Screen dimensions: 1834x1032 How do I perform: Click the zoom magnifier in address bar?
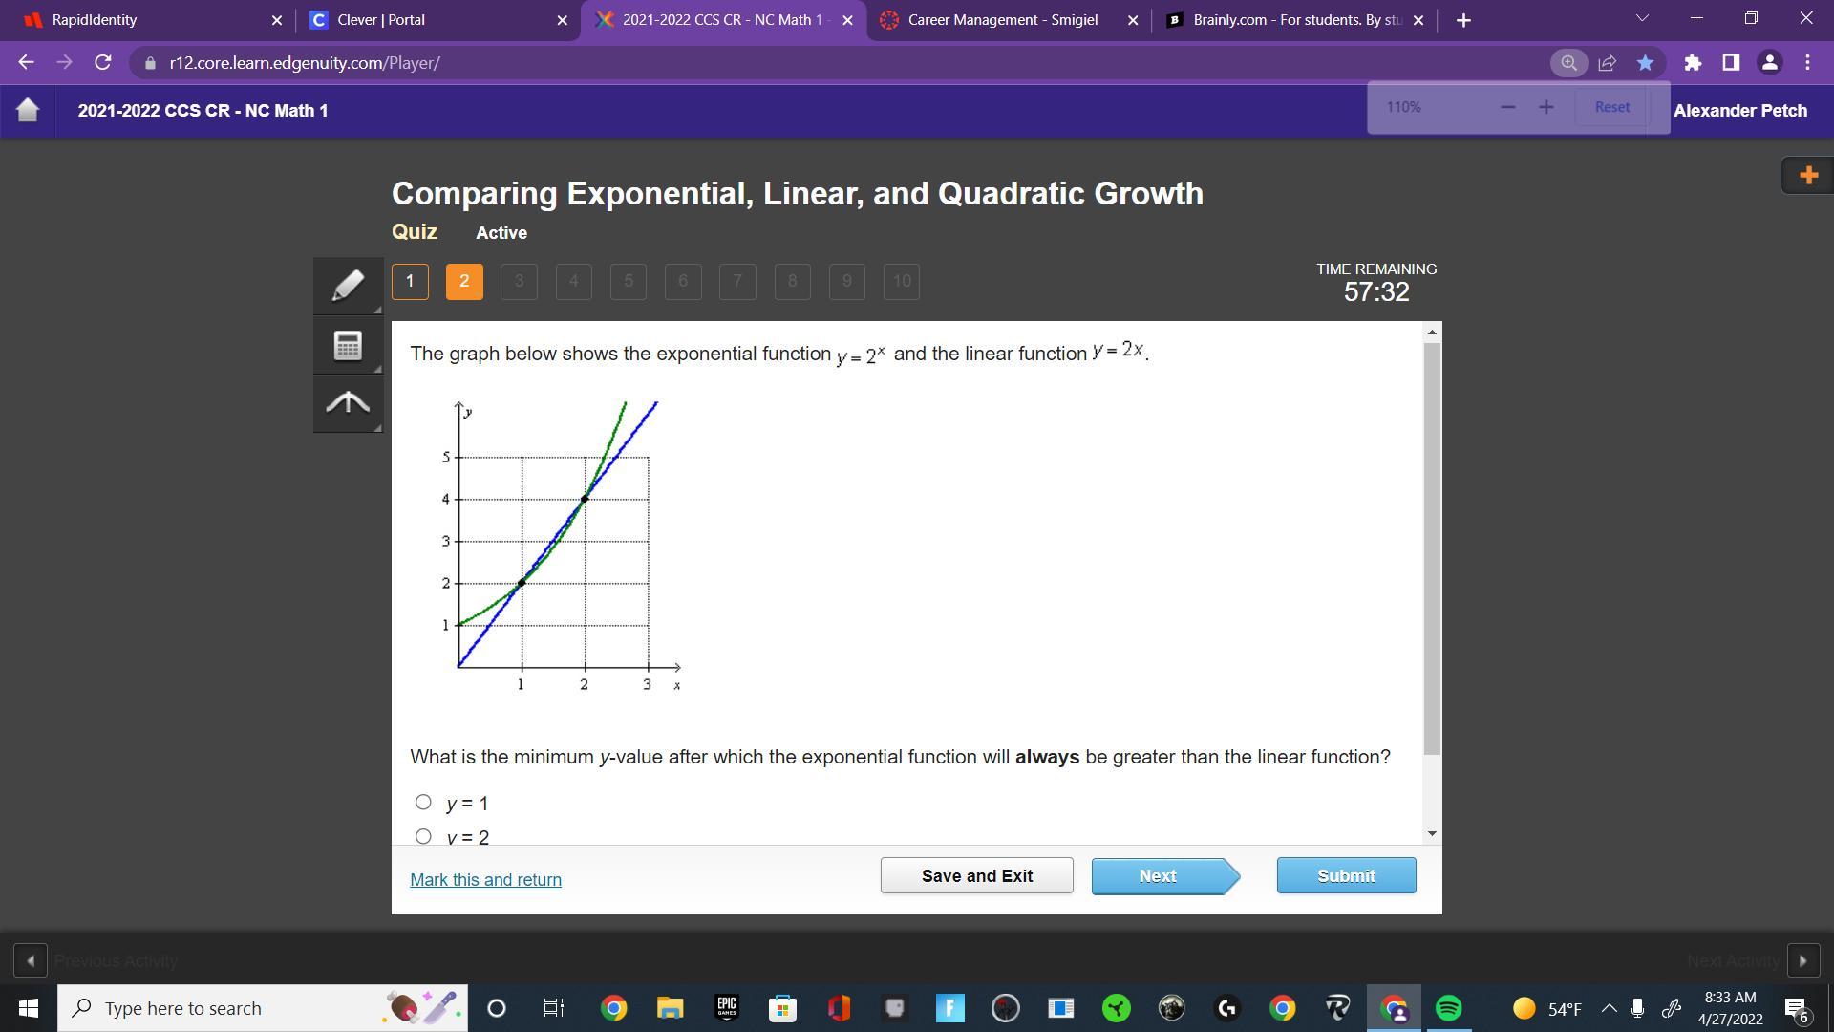(x=1568, y=63)
